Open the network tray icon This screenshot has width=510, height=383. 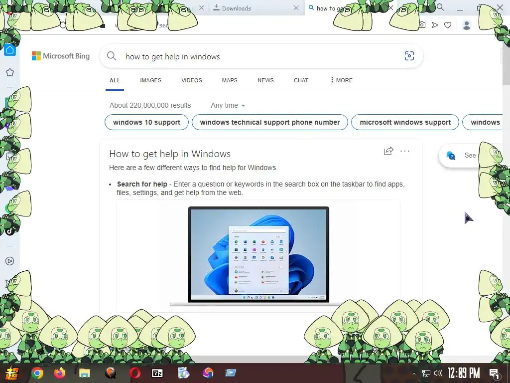point(426,373)
